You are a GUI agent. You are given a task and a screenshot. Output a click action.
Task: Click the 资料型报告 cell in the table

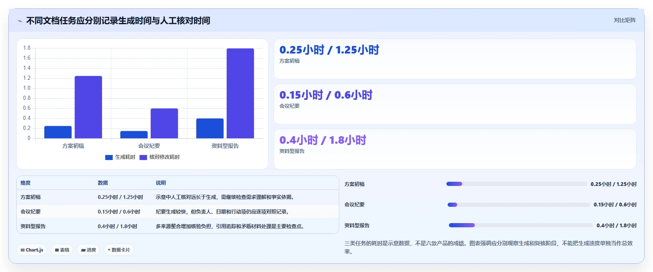point(33,226)
